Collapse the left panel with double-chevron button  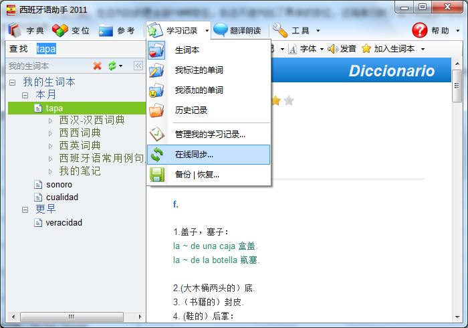(x=138, y=66)
